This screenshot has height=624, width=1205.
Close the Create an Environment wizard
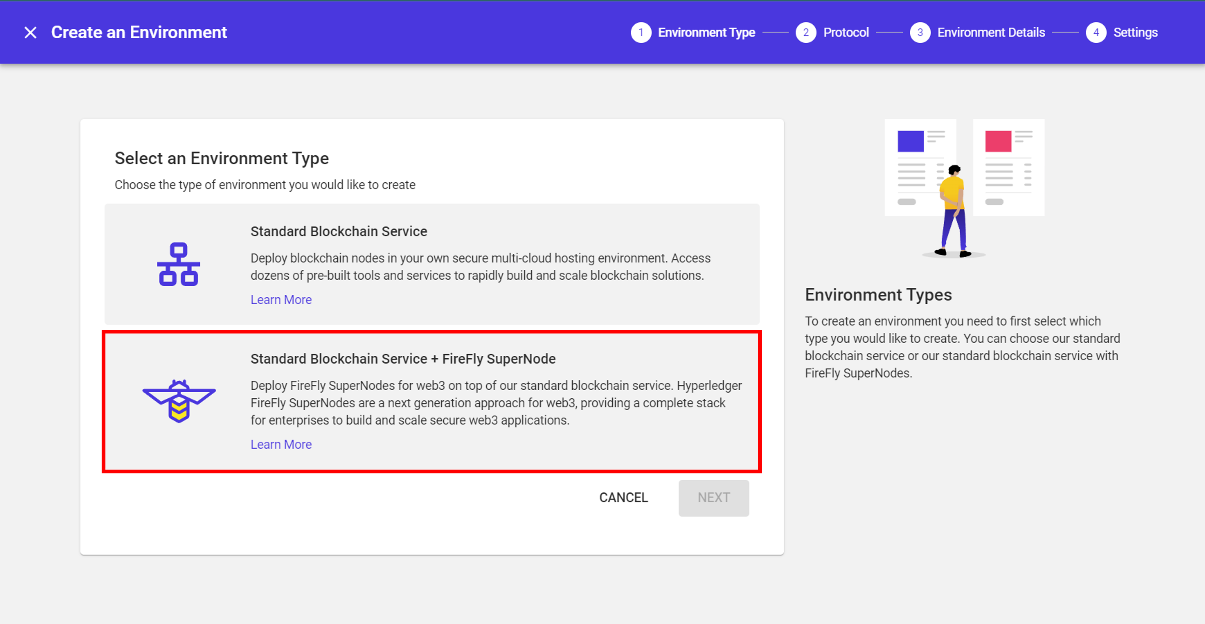(30, 32)
